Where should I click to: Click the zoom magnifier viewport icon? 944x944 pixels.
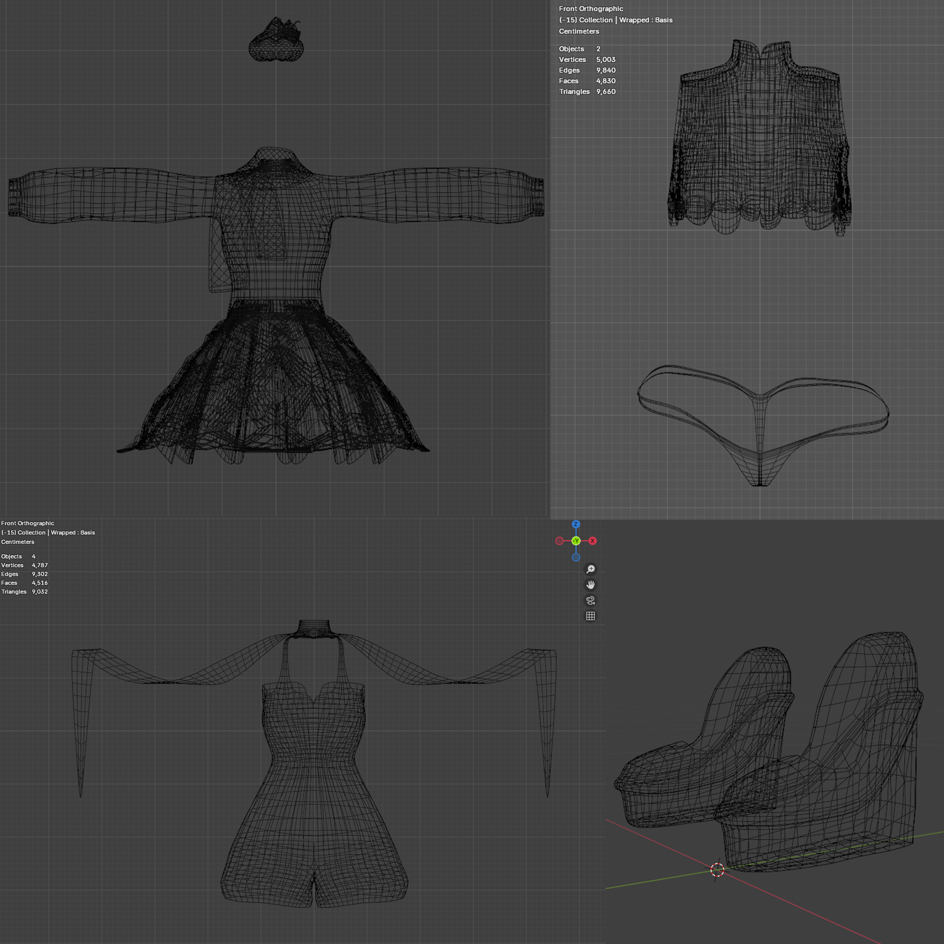(x=590, y=569)
